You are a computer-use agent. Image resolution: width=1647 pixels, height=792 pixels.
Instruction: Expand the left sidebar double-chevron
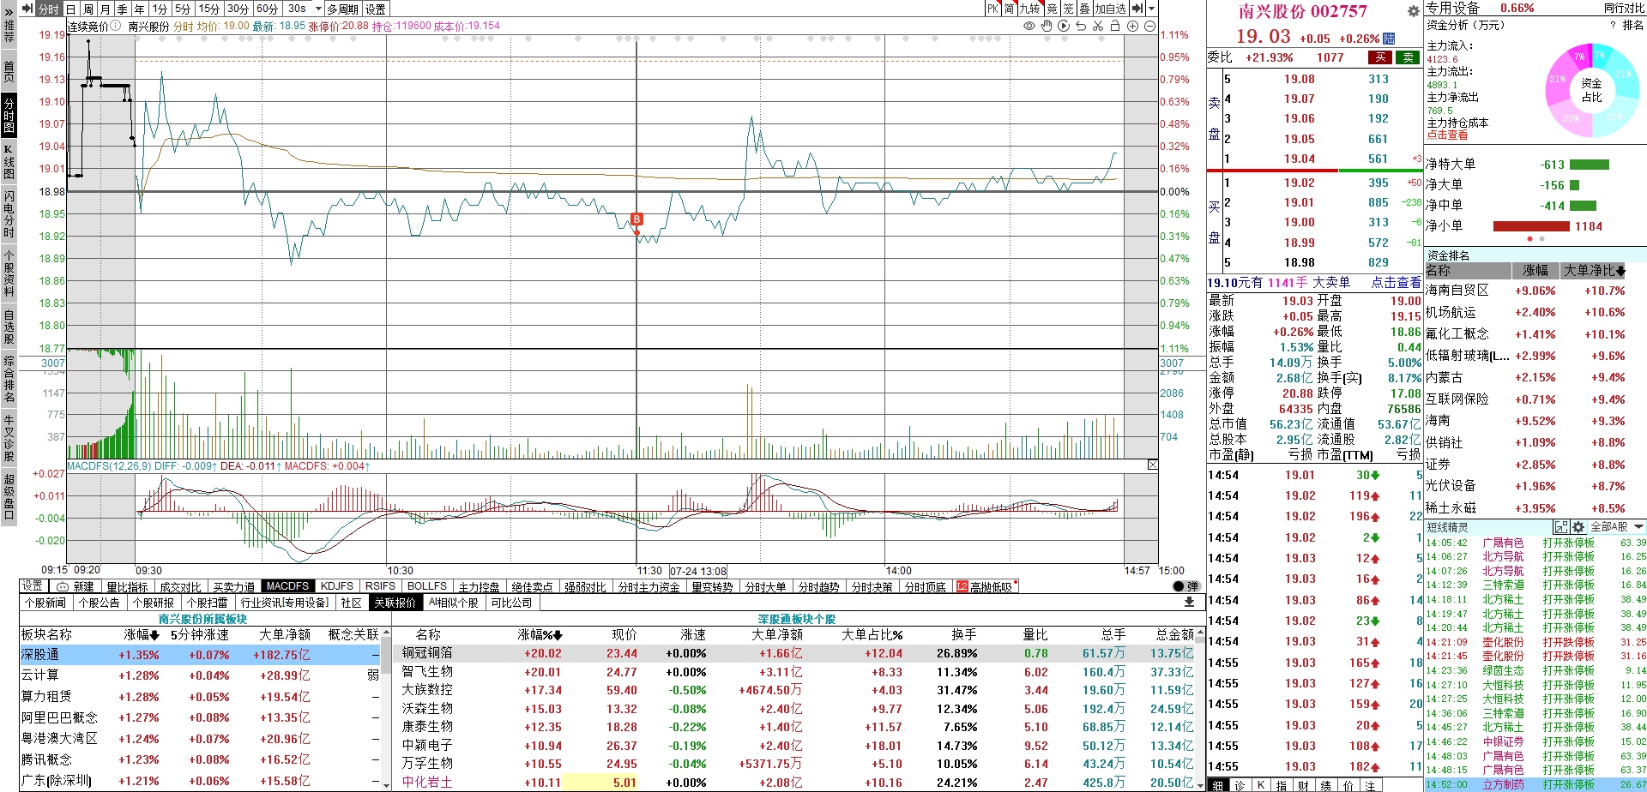(x=9, y=11)
